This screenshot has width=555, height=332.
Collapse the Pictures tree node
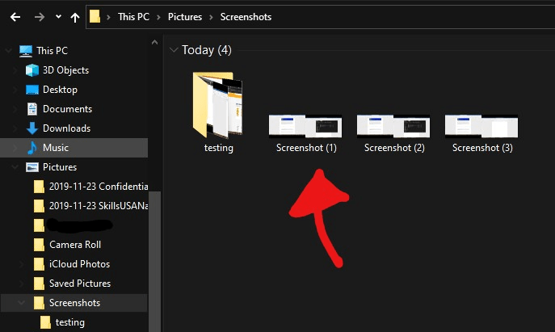pos(15,166)
